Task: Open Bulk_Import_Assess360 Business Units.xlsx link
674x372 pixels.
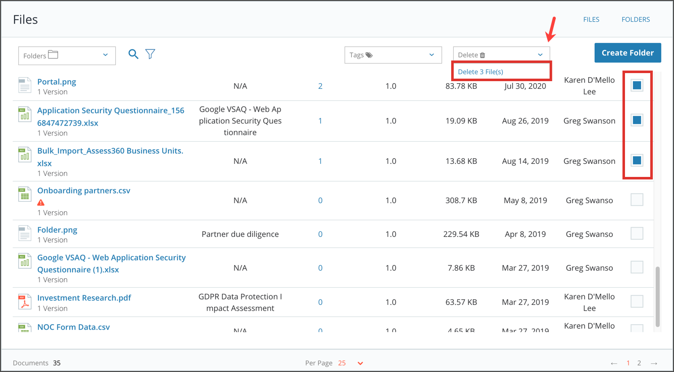Action: click(x=110, y=157)
